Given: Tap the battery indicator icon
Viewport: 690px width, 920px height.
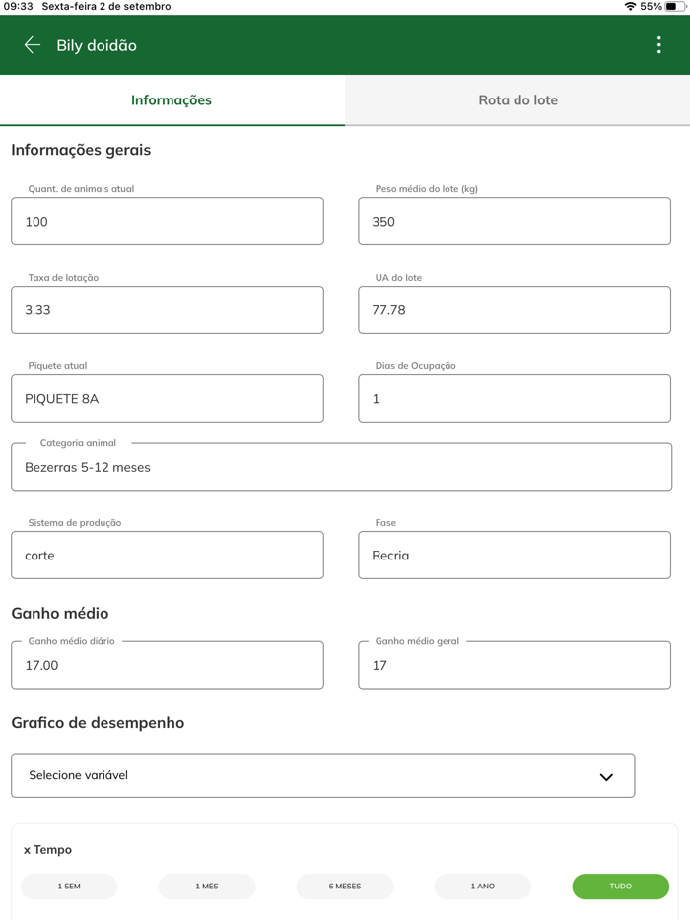Looking at the screenshot, I should (x=675, y=7).
